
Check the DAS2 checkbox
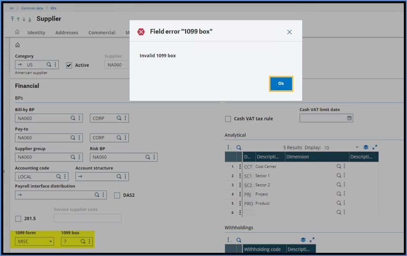(117, 195)
